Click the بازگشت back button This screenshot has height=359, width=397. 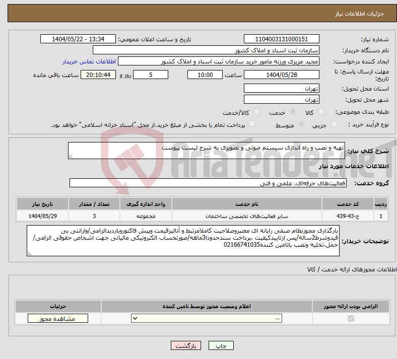pos(186,345)
